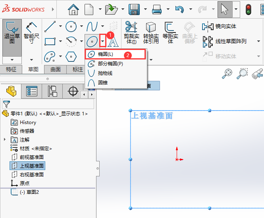Click Linear Sketch Pattern 线性草图阵列 button
The image size is (264, 218).
click(x=225, y=41)
